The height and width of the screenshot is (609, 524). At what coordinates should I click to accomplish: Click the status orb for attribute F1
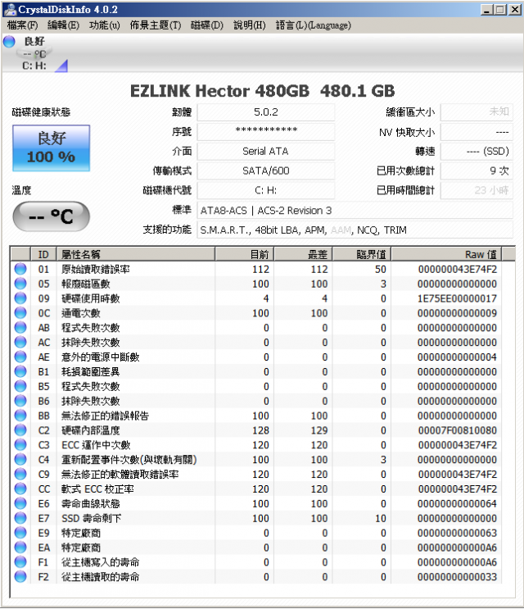click(x=20, y=561)
